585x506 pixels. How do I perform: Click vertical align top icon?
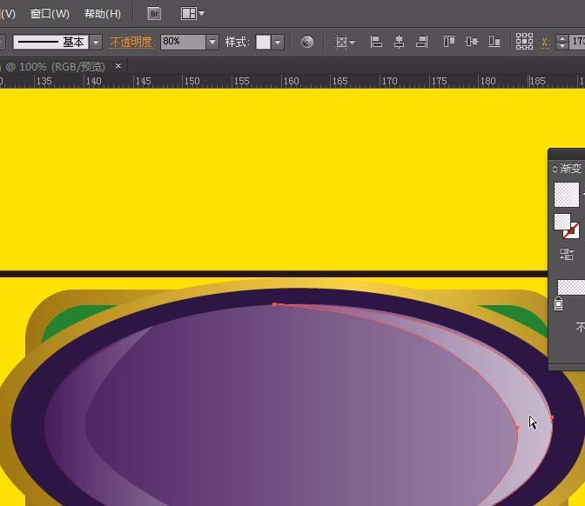pos(449,42)
